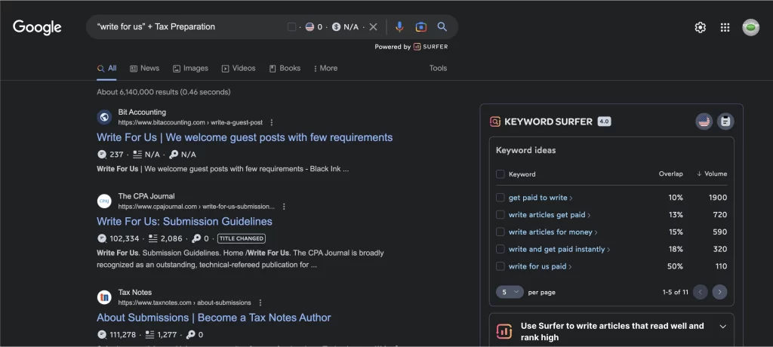Open the Keyword Surfer clipboard button
Screen dimensions: 773x347
[725, 121]
